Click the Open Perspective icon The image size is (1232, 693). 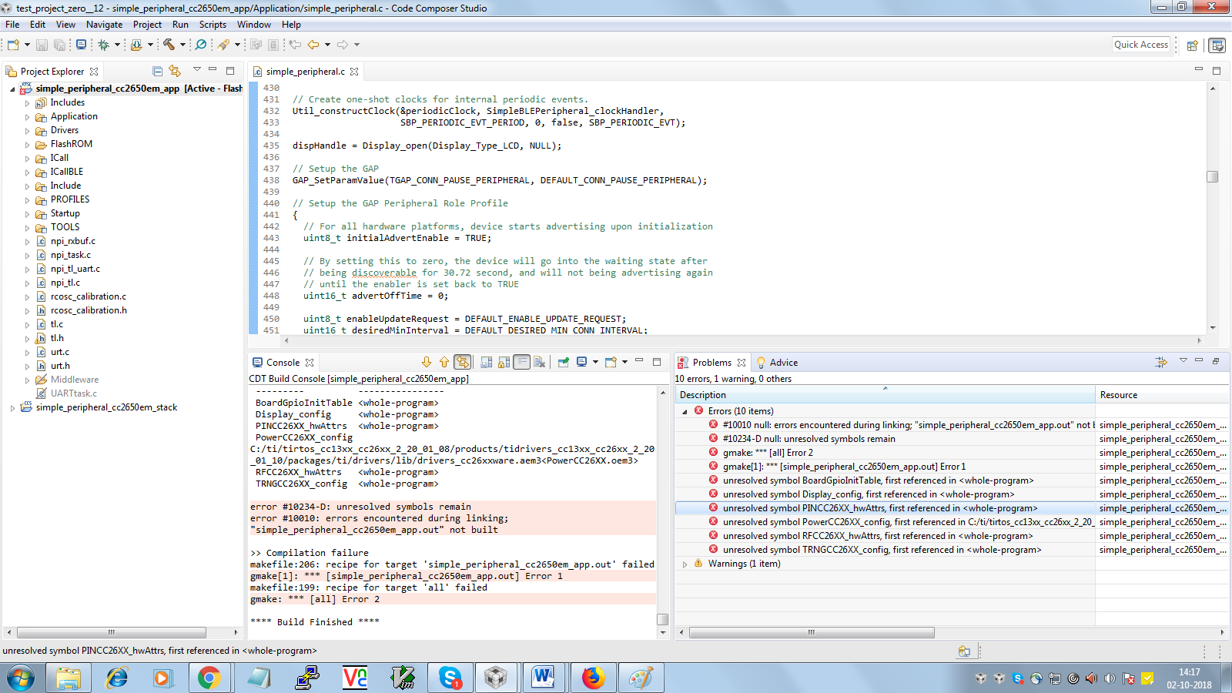1192,45
